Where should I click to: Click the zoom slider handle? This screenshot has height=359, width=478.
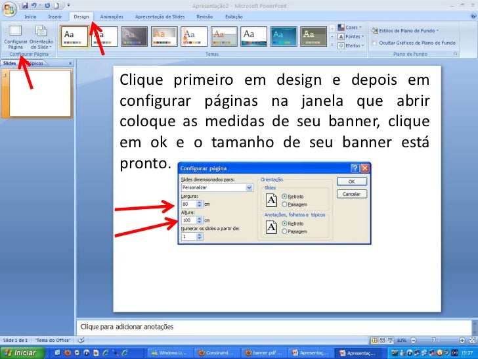click(434, 340)
